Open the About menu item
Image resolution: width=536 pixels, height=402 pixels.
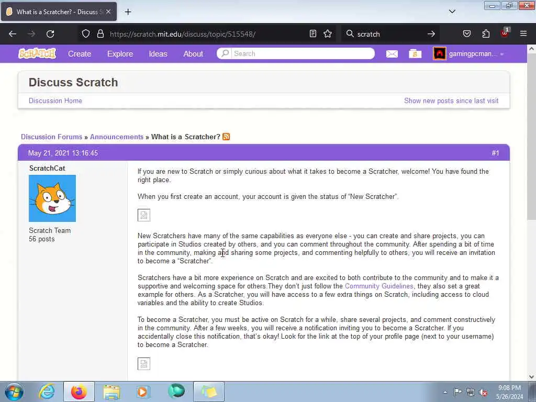coord(193,54)
